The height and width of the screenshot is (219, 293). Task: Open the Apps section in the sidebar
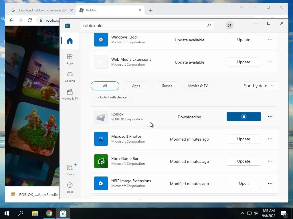pos(70,59)
